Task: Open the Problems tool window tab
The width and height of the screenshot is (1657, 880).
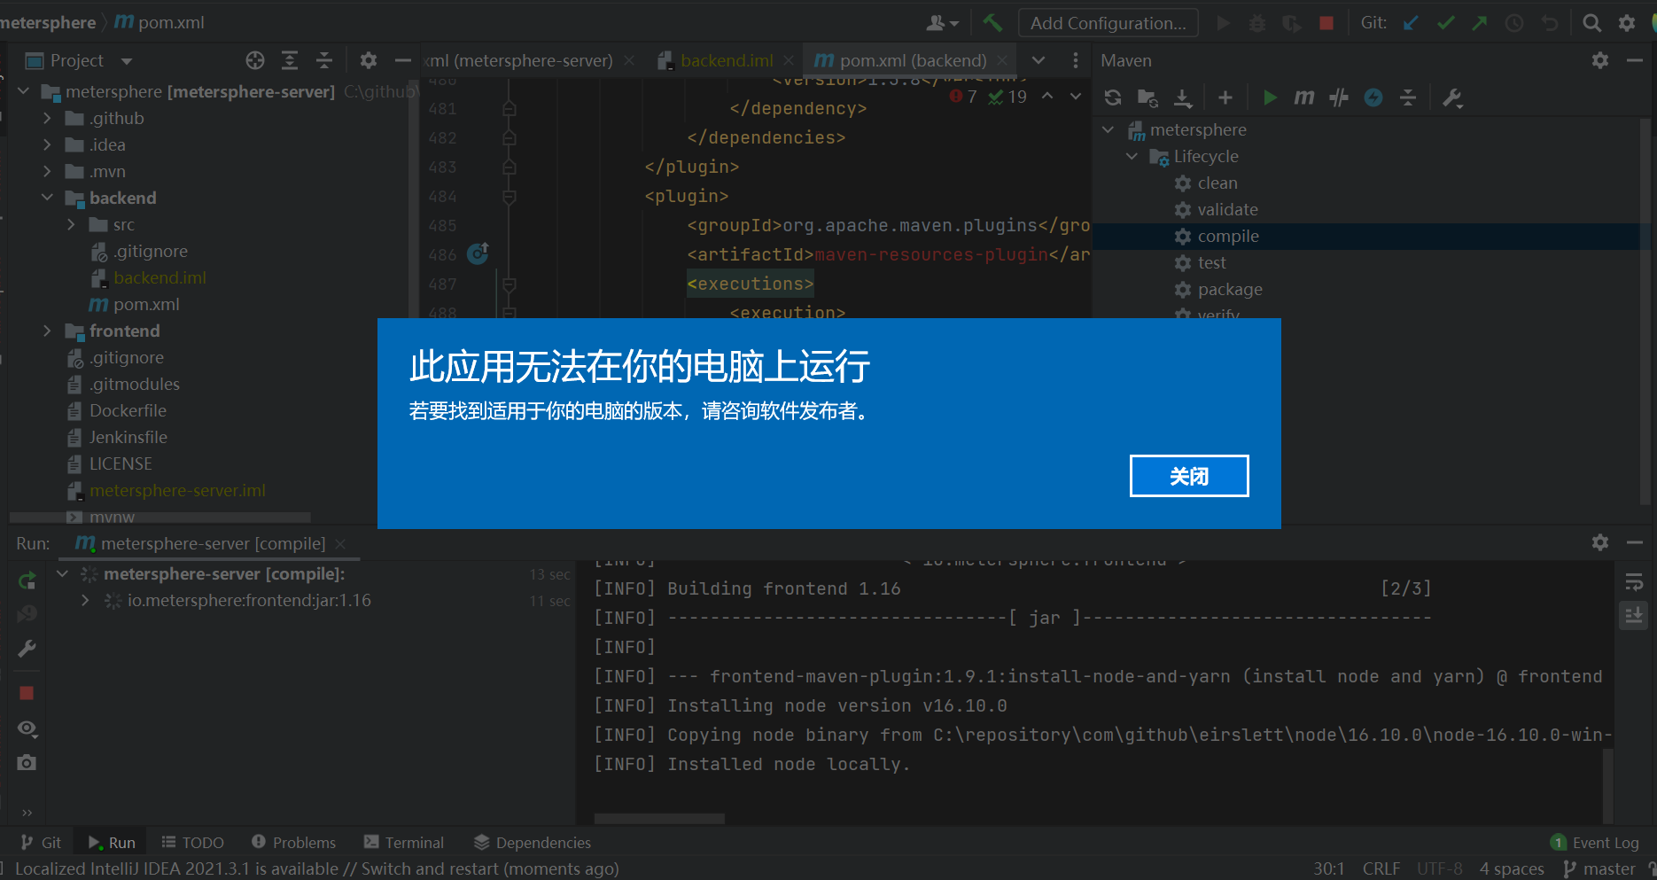Action: (293, 842)
